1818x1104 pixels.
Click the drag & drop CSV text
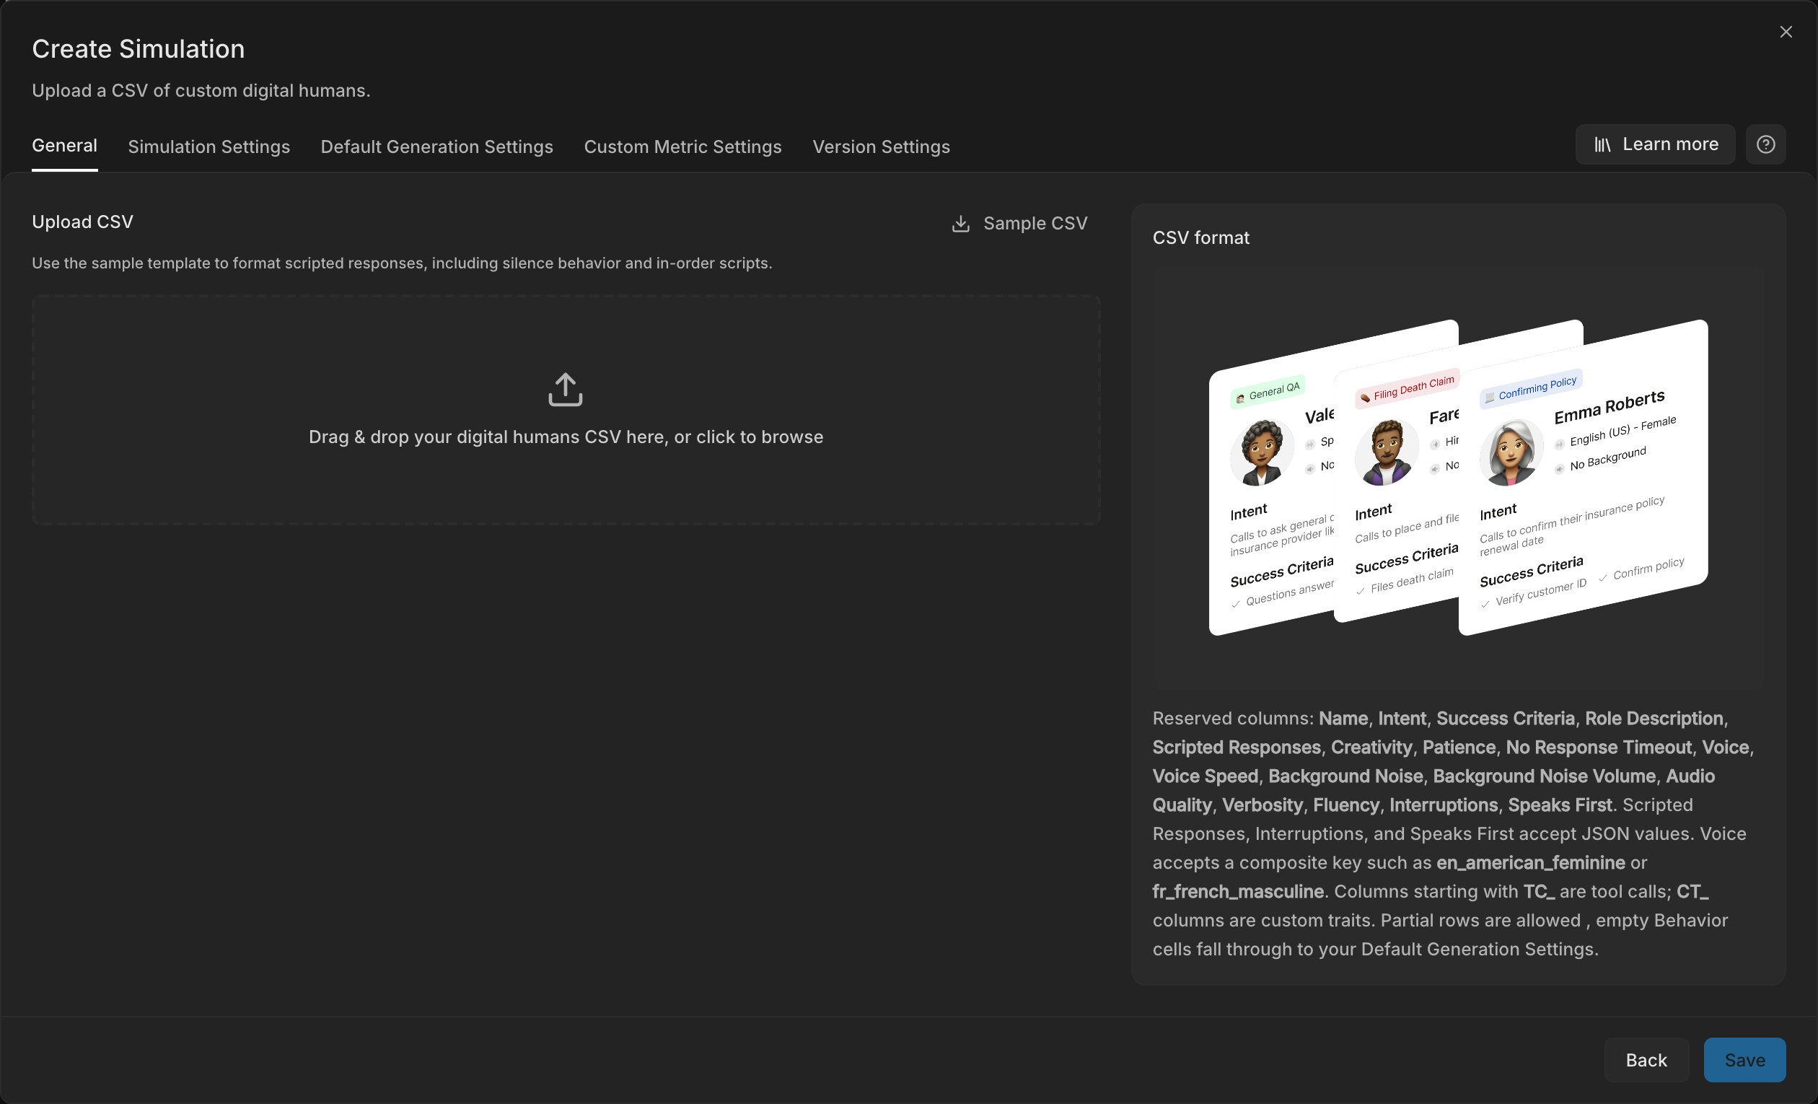coord(566,437)
